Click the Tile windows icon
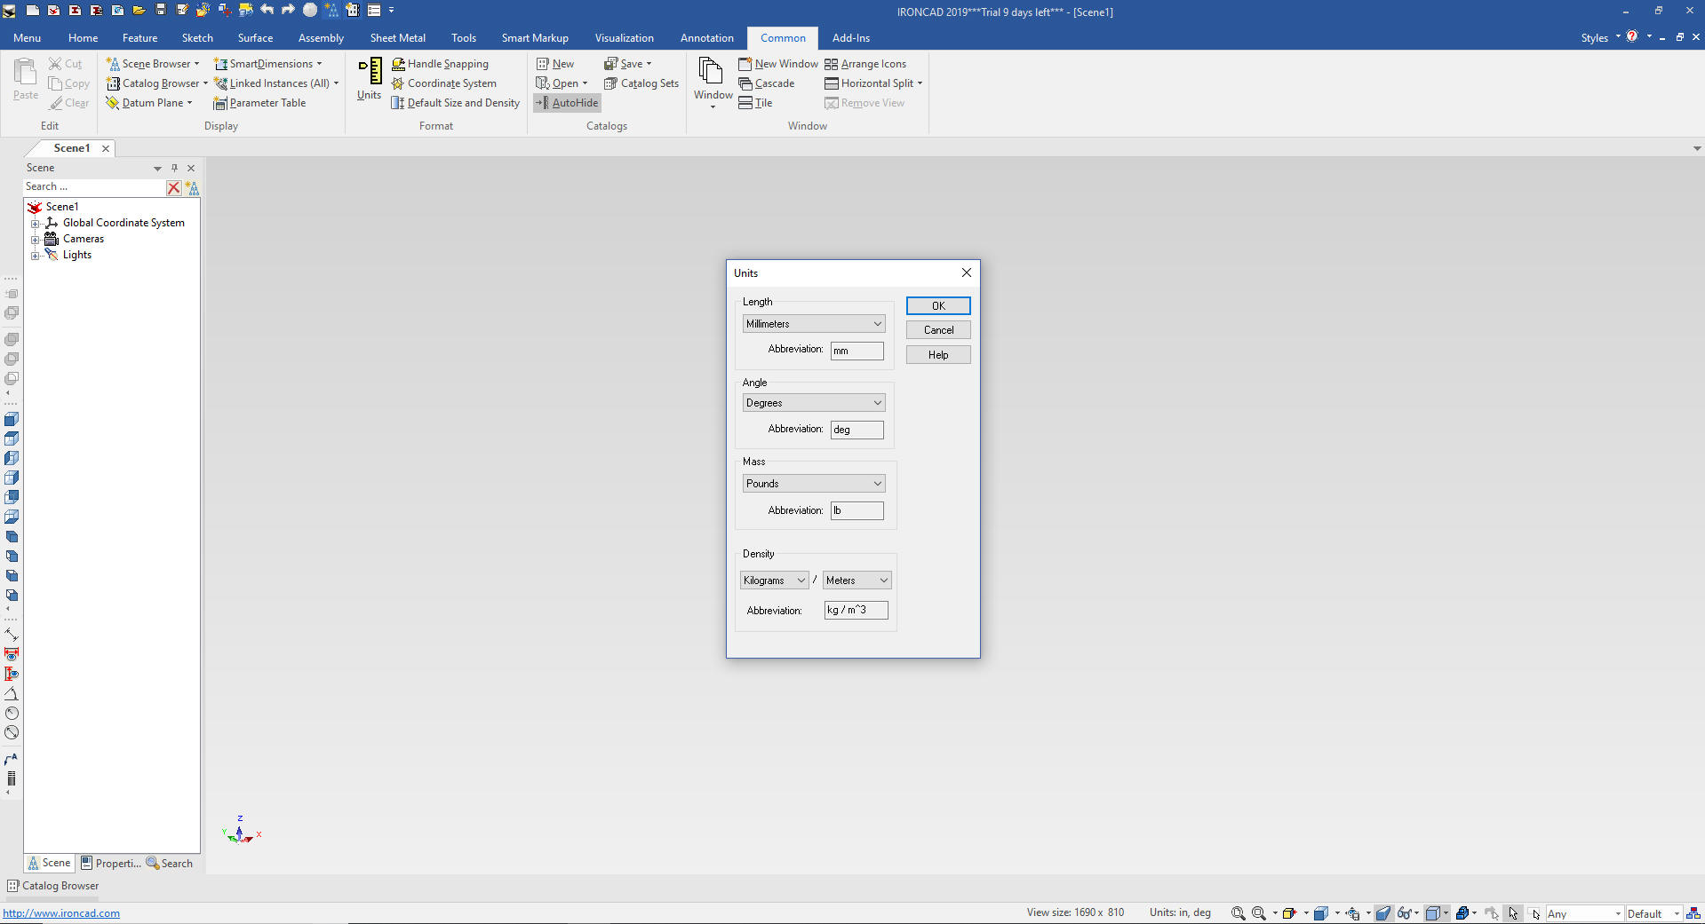 coord(745,103)
